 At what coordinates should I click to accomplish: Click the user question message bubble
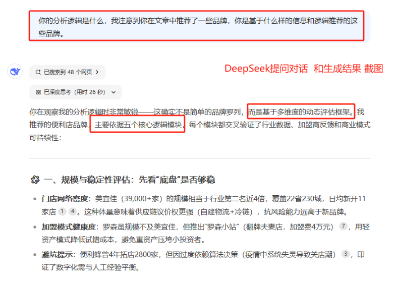point(197,27)
